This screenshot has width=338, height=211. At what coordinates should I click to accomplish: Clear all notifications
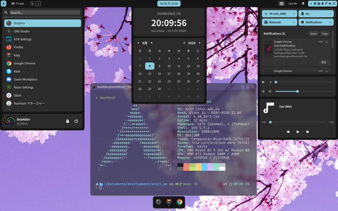coord(325,34)
